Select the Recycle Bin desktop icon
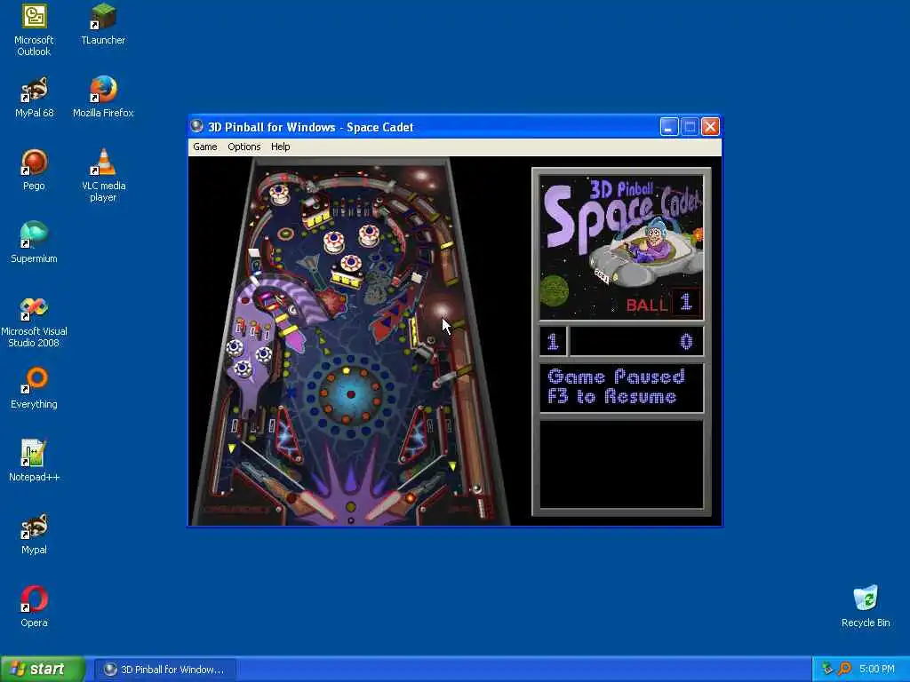The height and width of the screenshot is (682, 910). [866, 607]
